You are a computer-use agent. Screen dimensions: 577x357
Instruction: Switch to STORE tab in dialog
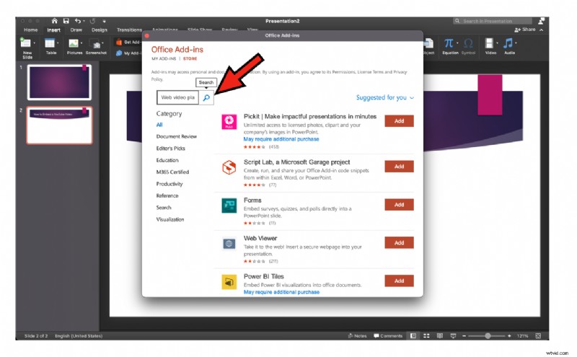190,58
